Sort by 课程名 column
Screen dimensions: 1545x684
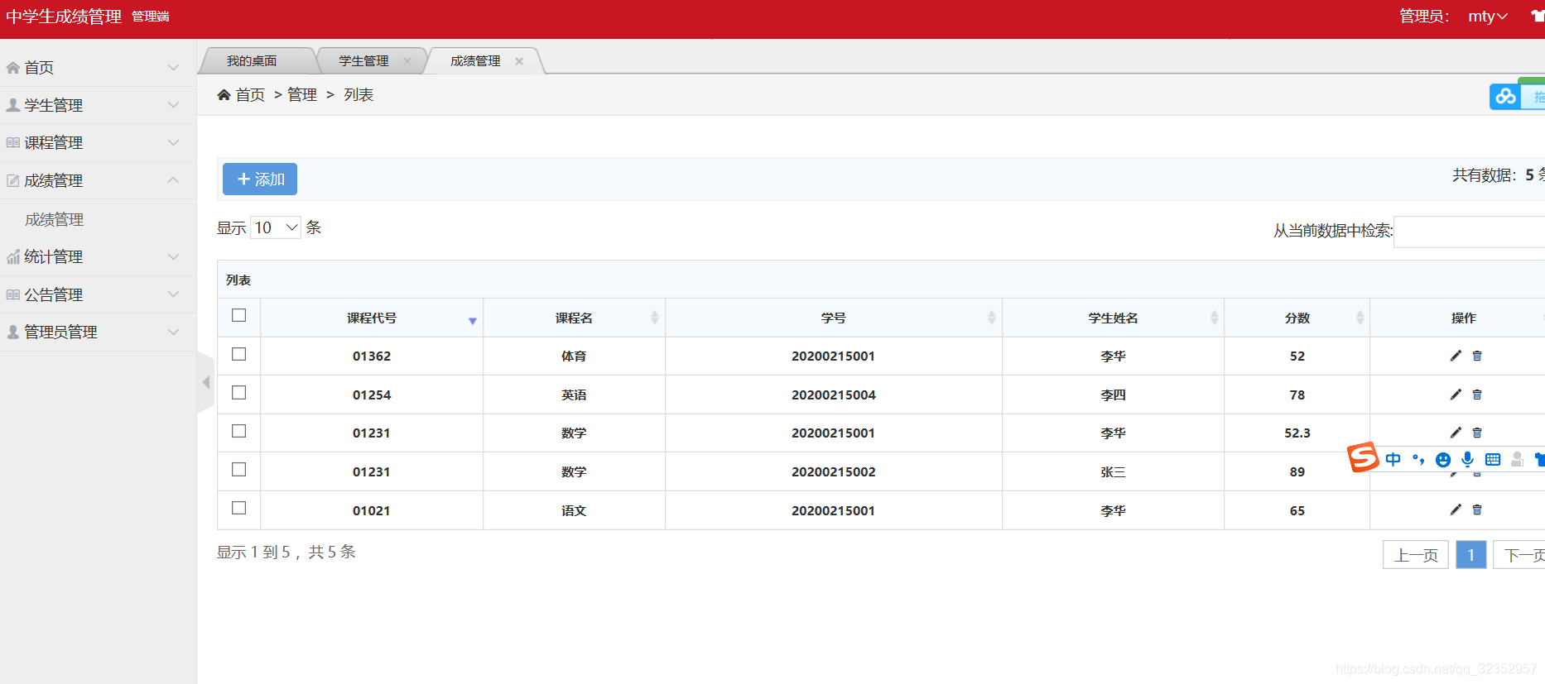point(654,318)
